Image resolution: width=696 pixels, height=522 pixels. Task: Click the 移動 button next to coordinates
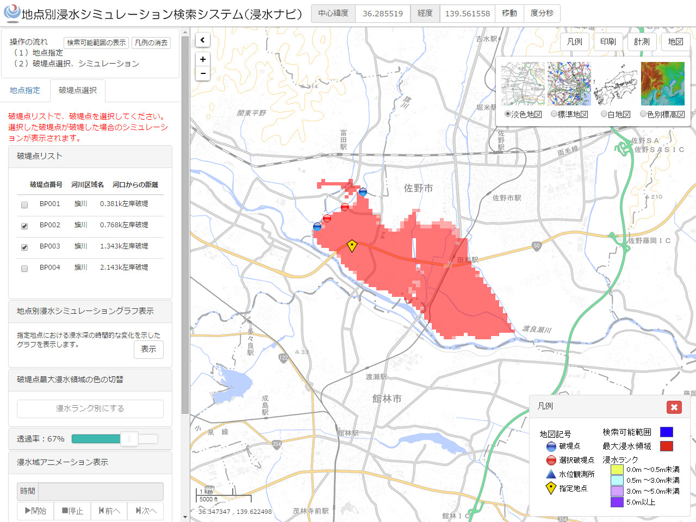tap(509, 14)
